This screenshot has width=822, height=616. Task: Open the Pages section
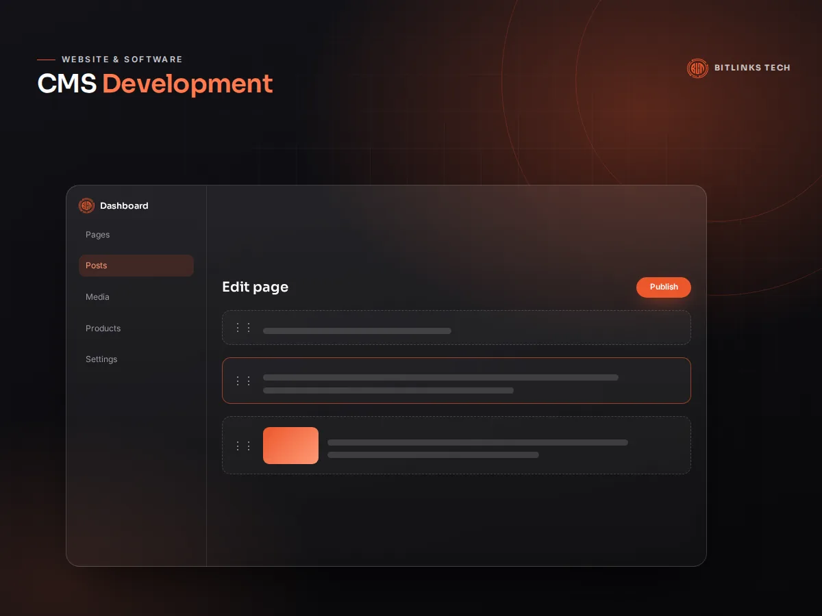click(98, 235)
